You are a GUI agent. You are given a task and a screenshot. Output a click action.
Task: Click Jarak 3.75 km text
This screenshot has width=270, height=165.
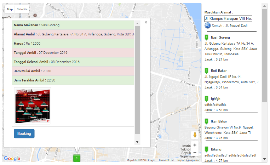point(216,138)
